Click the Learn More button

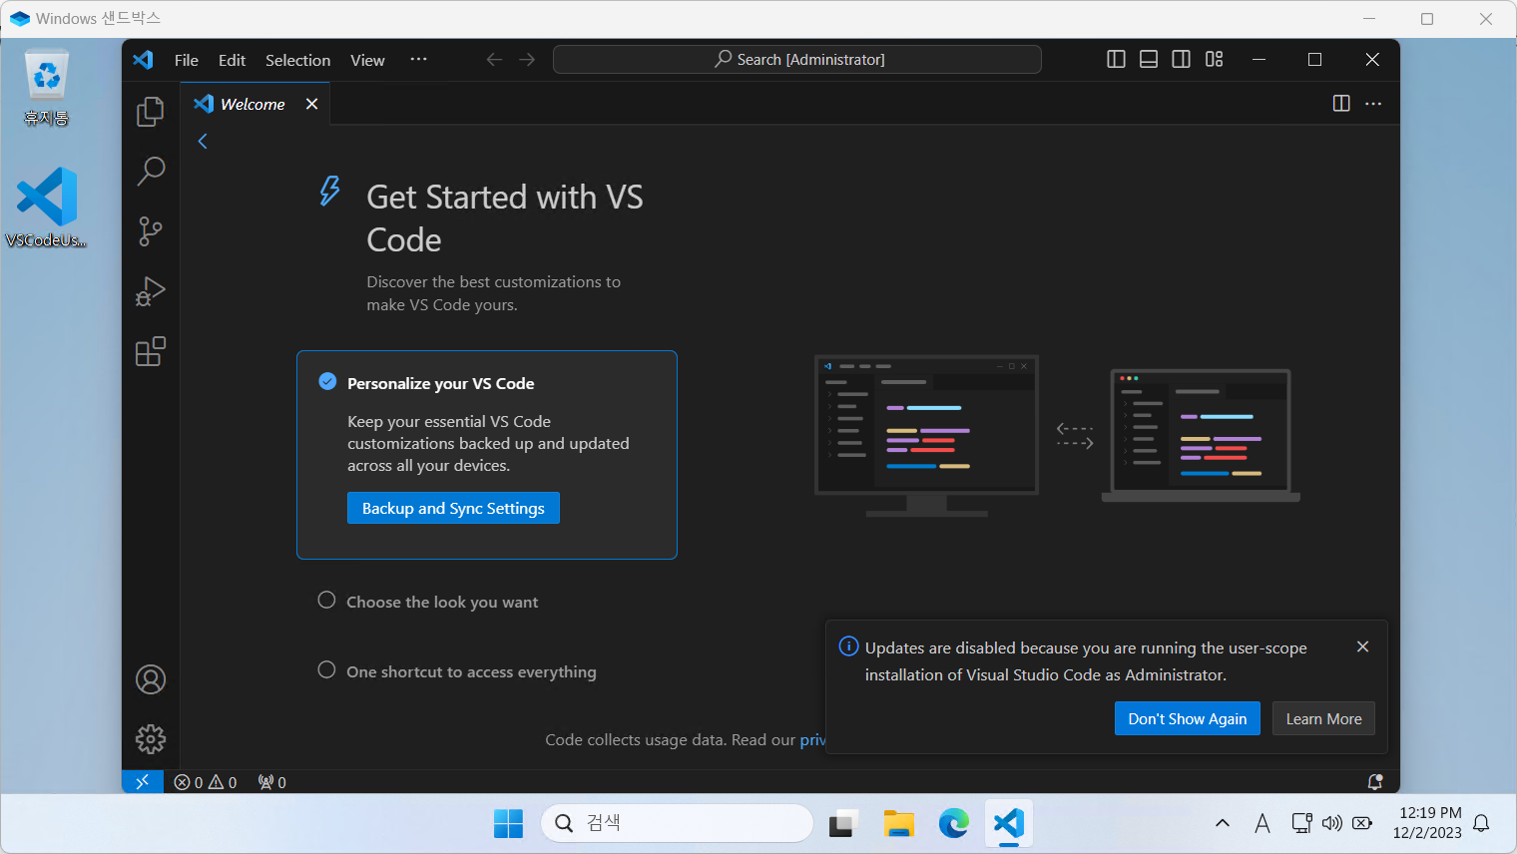[1323, 718]
